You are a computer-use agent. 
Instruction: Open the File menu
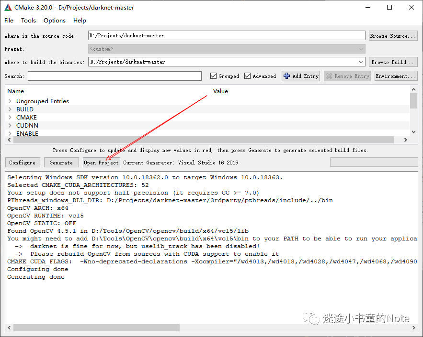(x=9, y=21)
